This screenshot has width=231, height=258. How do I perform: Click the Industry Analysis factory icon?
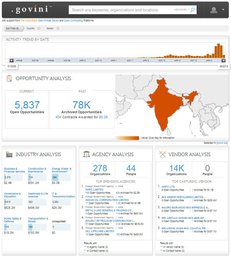click(x=9, y=154)
